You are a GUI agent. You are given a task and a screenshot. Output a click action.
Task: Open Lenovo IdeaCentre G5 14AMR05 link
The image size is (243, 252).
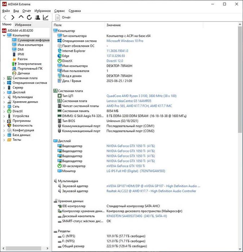coord(129,101)
